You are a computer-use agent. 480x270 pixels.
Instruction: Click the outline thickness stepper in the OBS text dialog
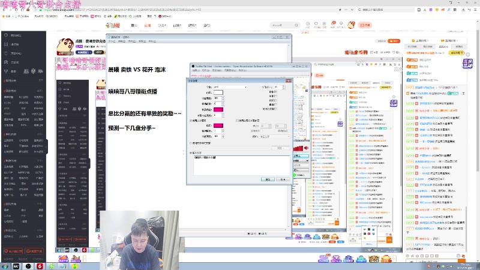(x=223, y=131)
